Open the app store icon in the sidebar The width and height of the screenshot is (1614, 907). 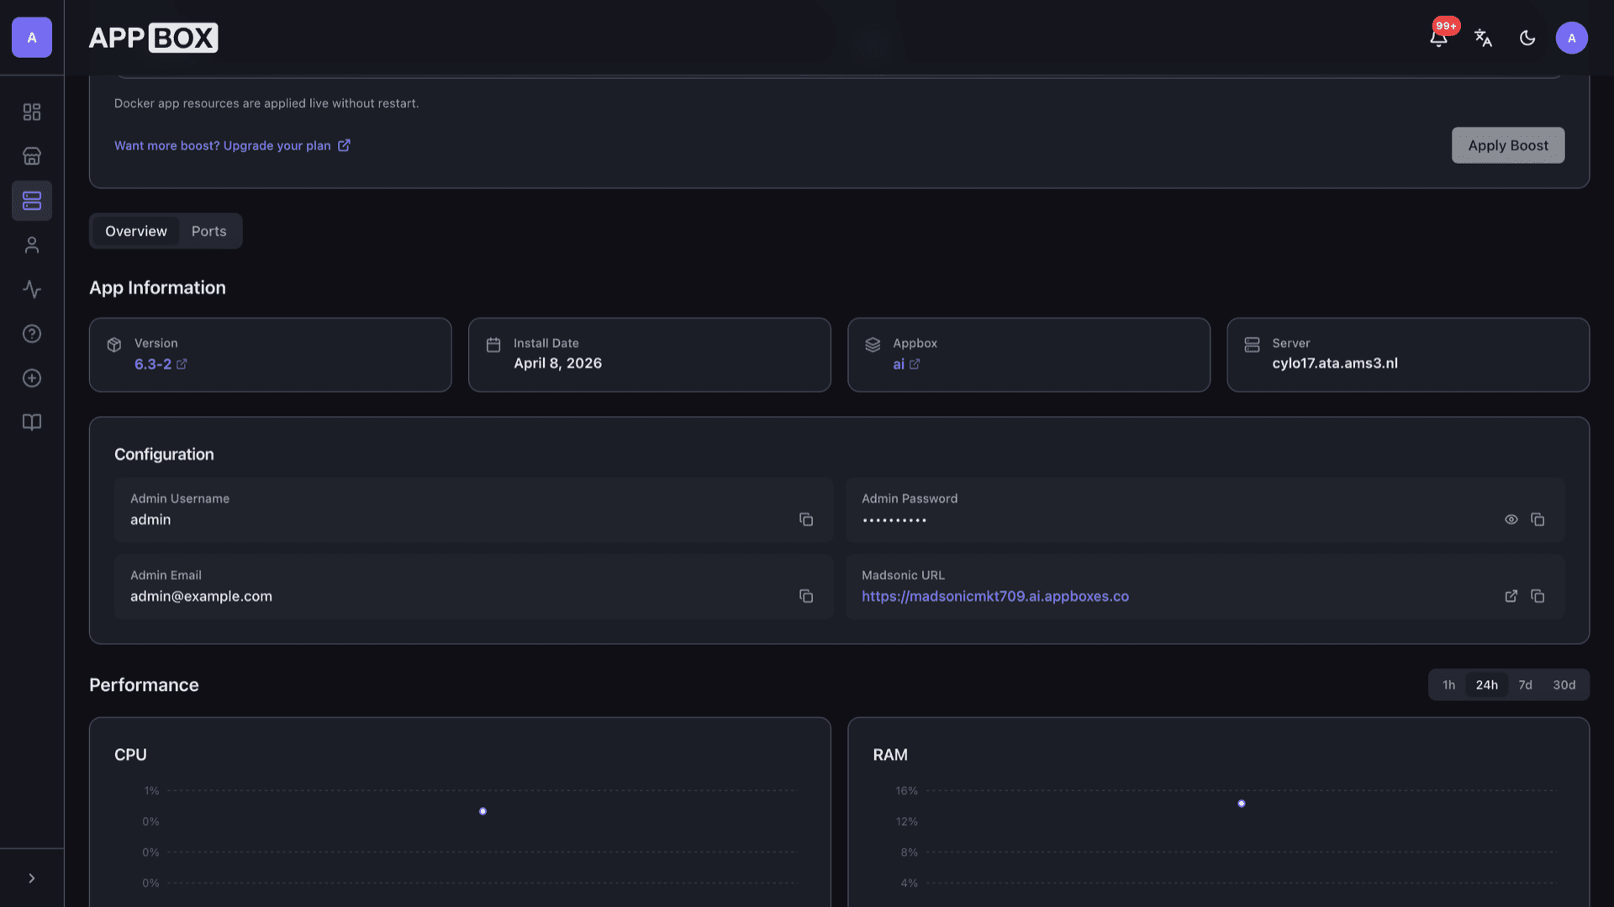32,156
